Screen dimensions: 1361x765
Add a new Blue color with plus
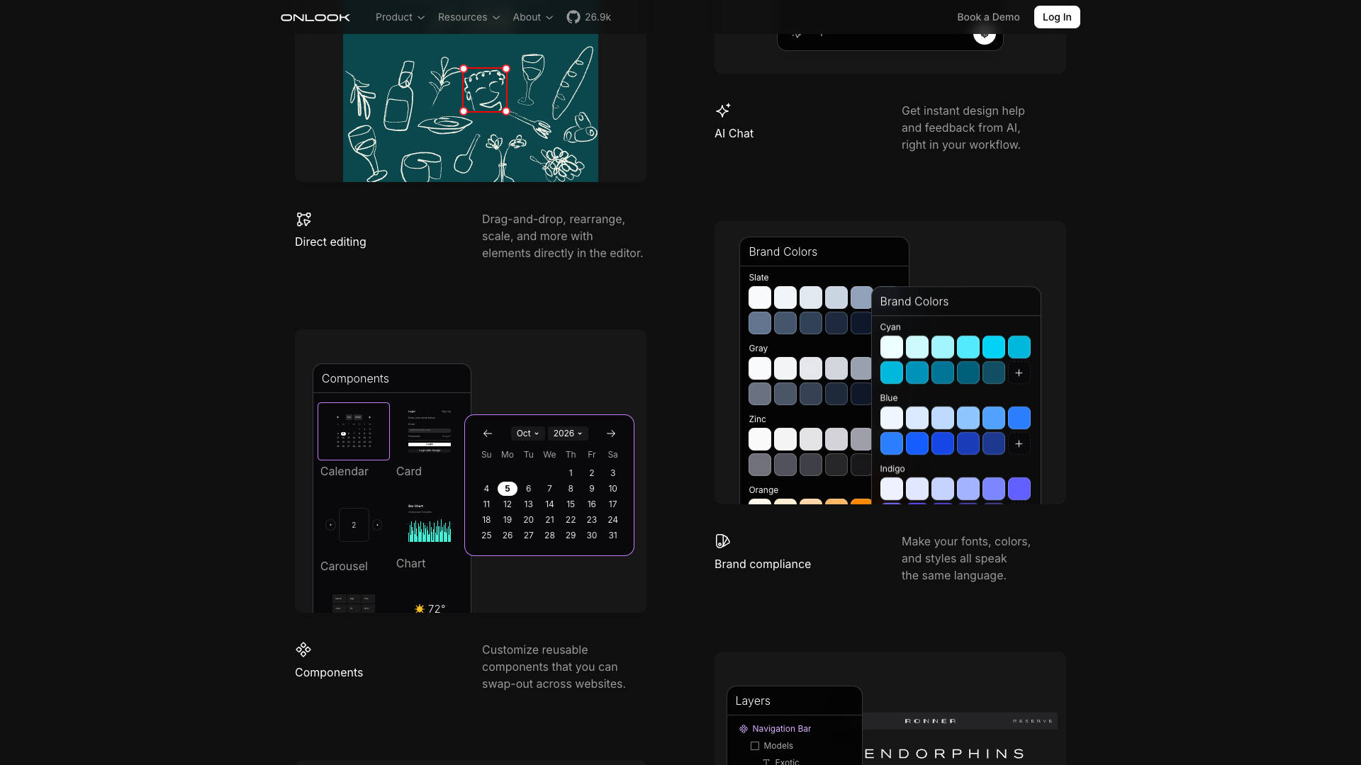tap(1019, 443)
